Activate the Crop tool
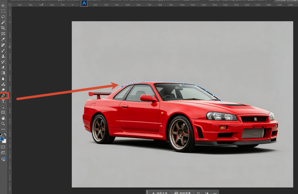Screen dimensions: 298x194 3,28
